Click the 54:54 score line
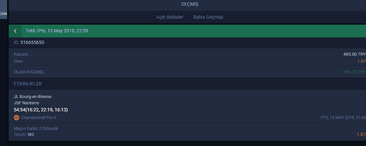Image resolution: width=366 pixels, height=146 pixels. pos(41,110)
